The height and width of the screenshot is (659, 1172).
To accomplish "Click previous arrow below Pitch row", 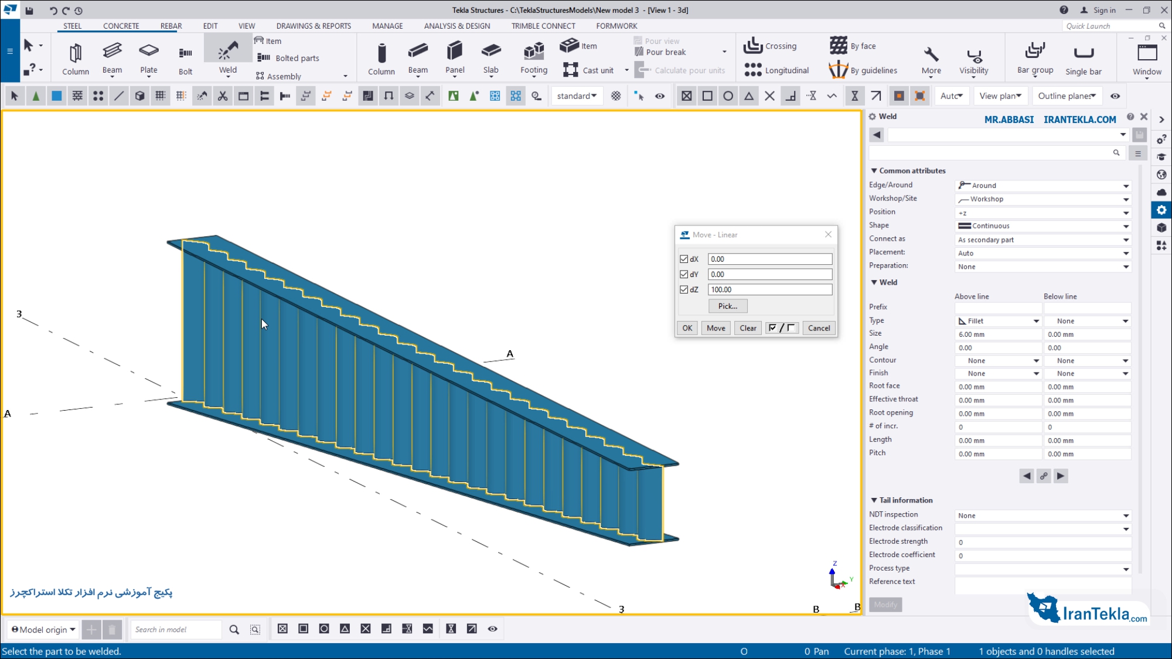I will [x=1027, y=476].
